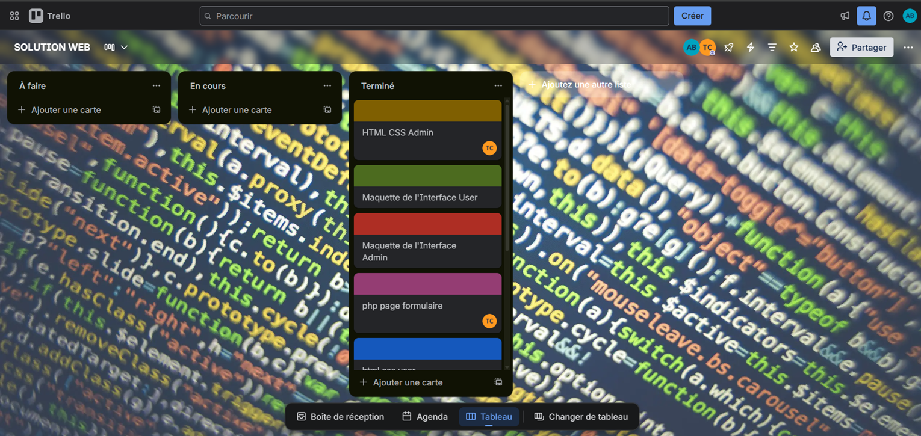Open the board filter icon

[x=772, y=47]
